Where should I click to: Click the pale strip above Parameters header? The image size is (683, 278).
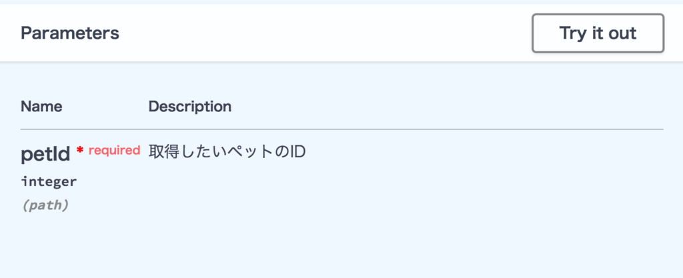tap(341, 2)
